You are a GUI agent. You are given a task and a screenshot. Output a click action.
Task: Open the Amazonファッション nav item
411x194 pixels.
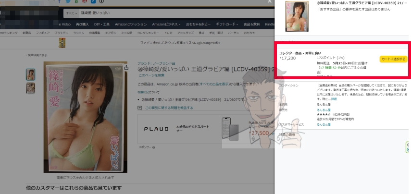click(131, 24)
